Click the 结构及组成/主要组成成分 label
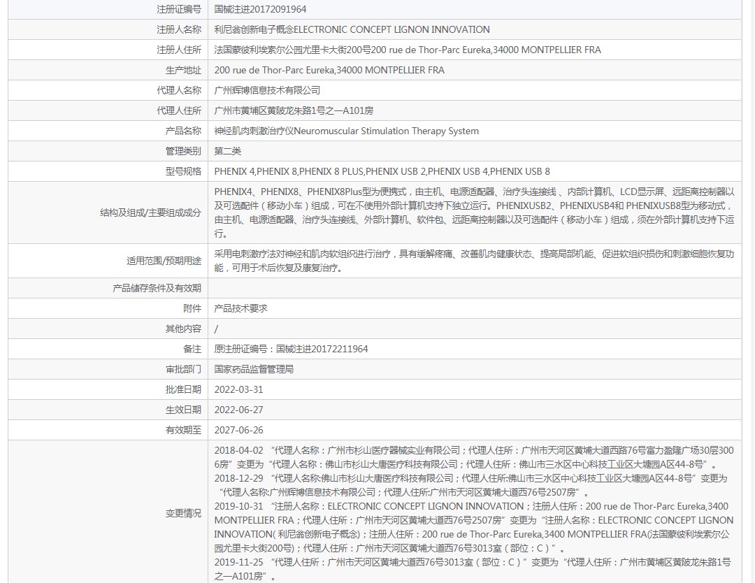Viewport: 755px width, 583px height. [x=150, y=213]
